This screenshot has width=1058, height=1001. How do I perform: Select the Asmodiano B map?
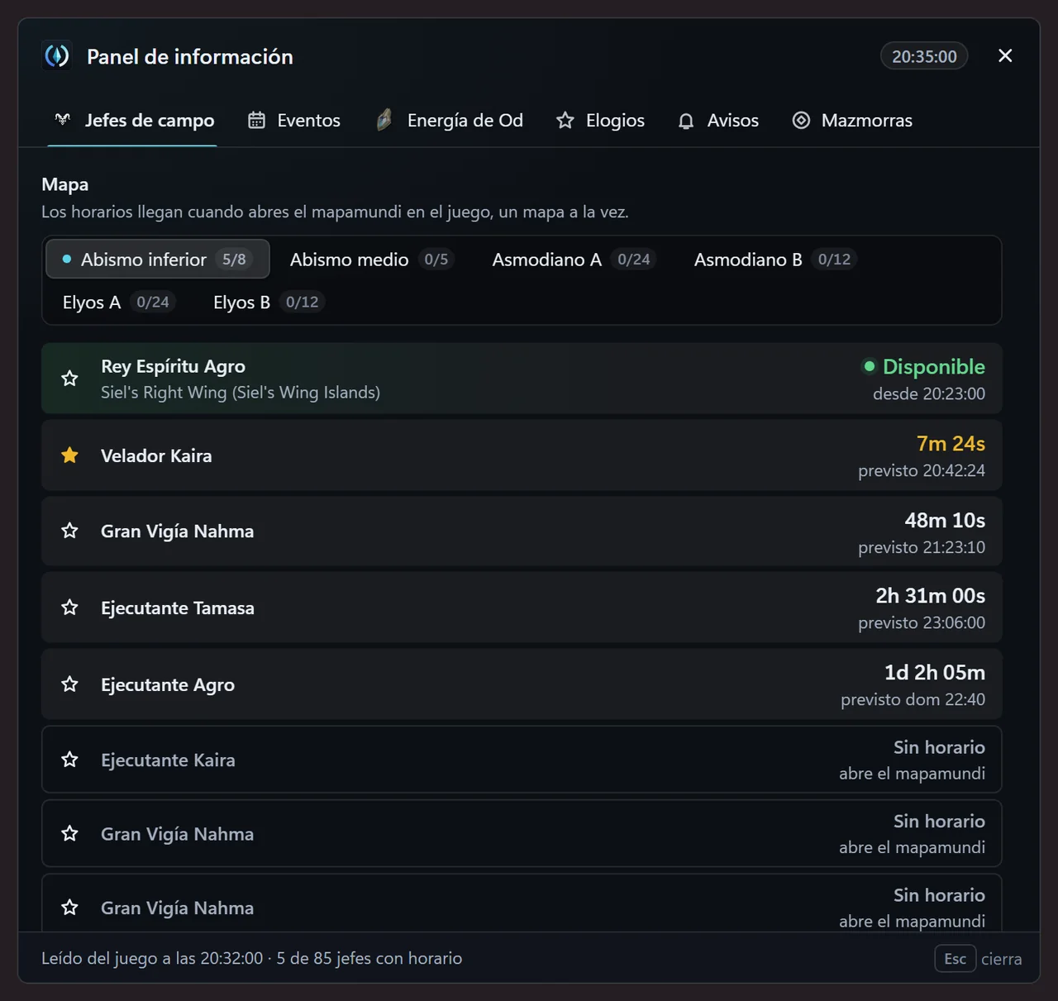coord(774,260)
